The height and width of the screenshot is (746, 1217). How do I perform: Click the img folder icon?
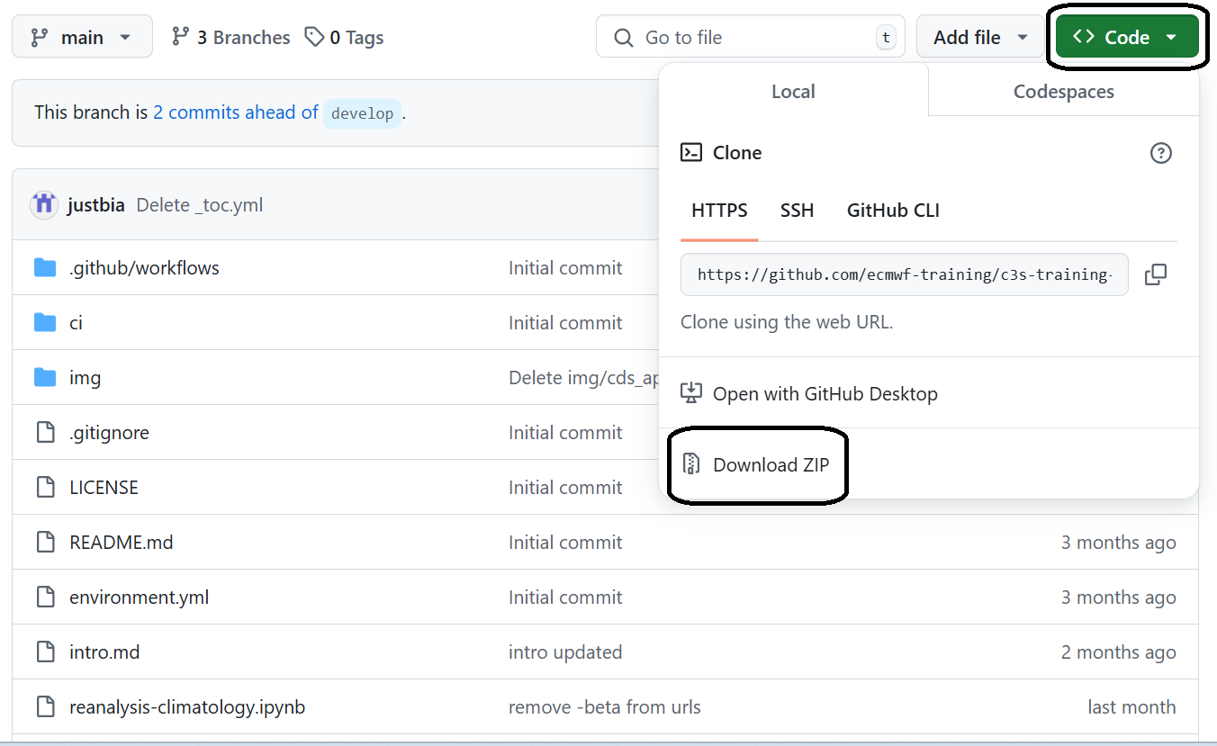tap(45, 377)
